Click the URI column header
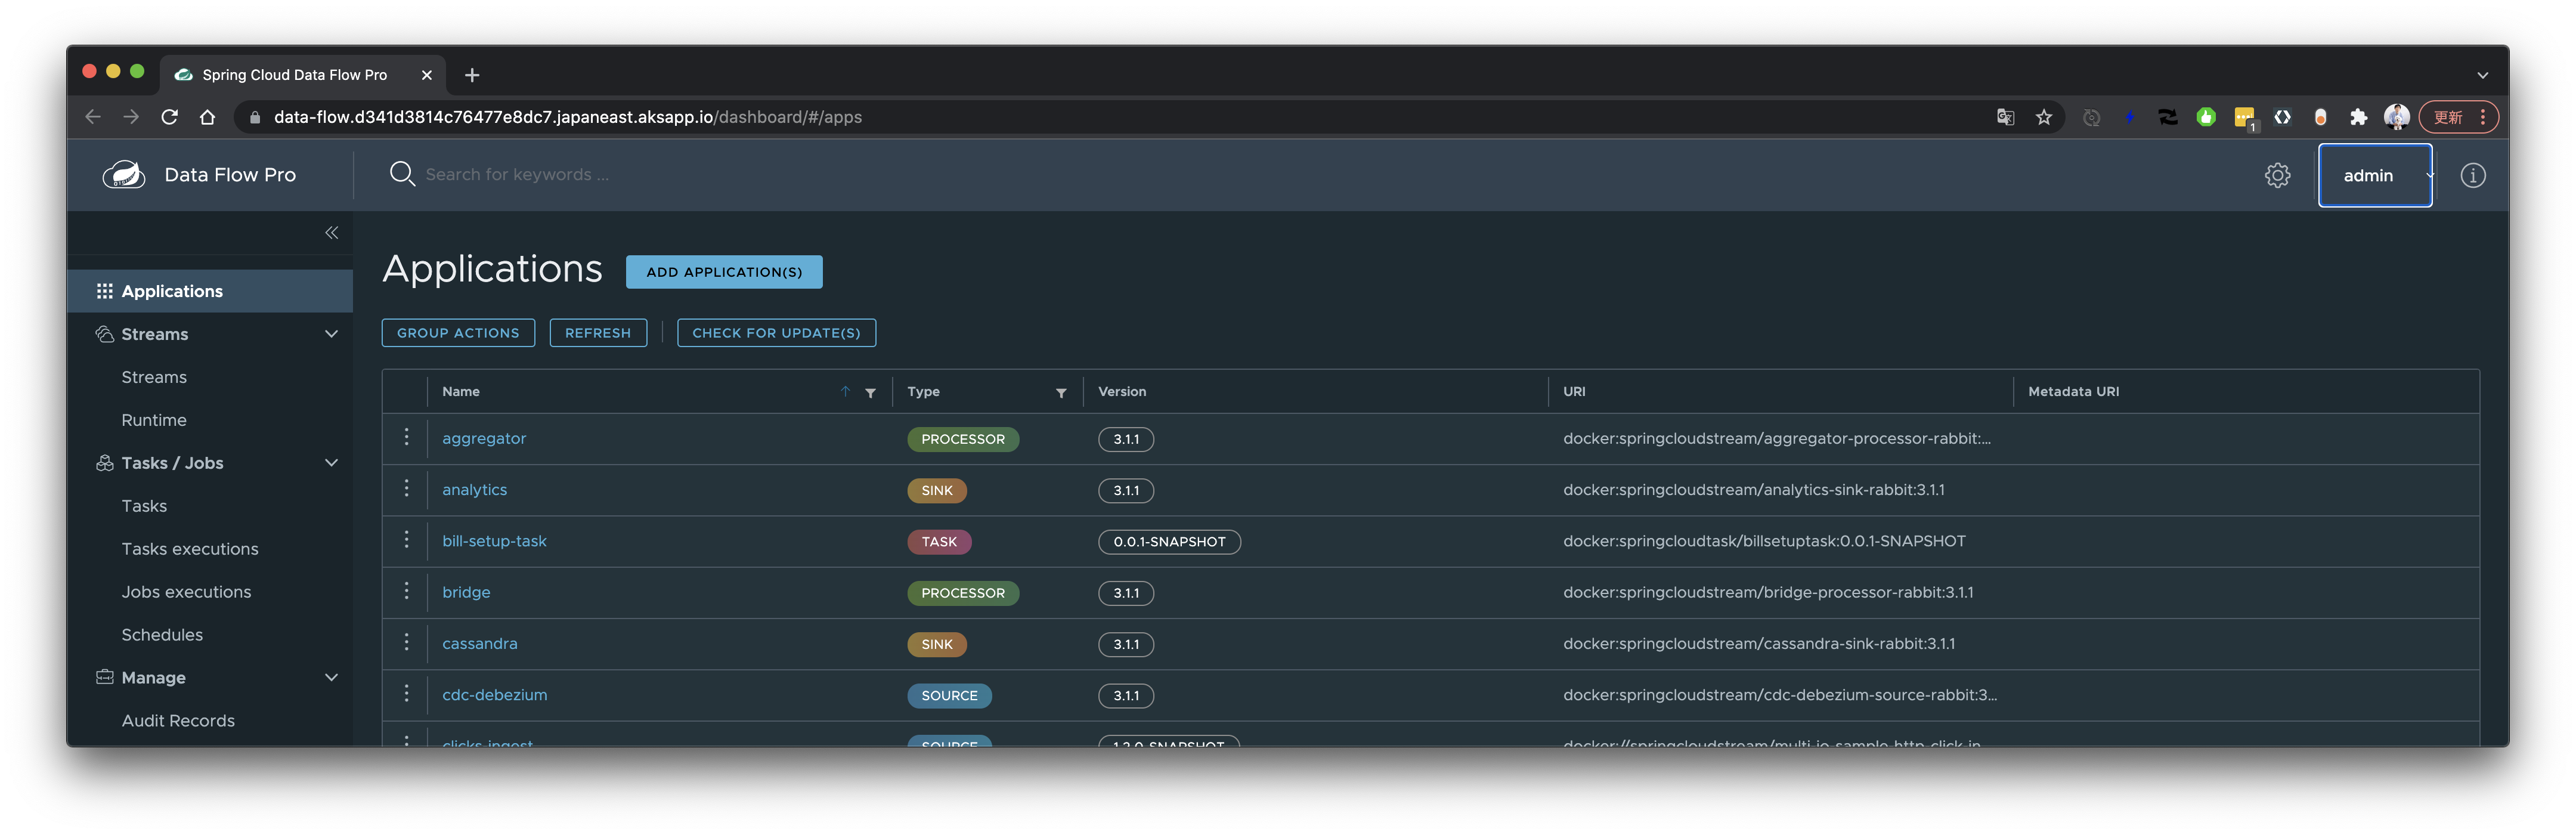Screen dimensions: 2576x835 click(1574, 392)
